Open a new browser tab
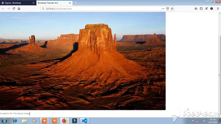 tap(75, 3)
